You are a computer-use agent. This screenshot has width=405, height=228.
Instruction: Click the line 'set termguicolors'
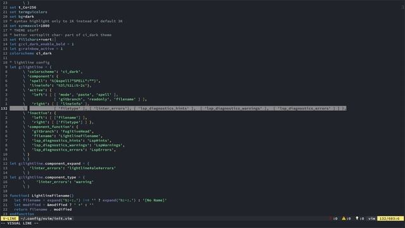(28, 12)
